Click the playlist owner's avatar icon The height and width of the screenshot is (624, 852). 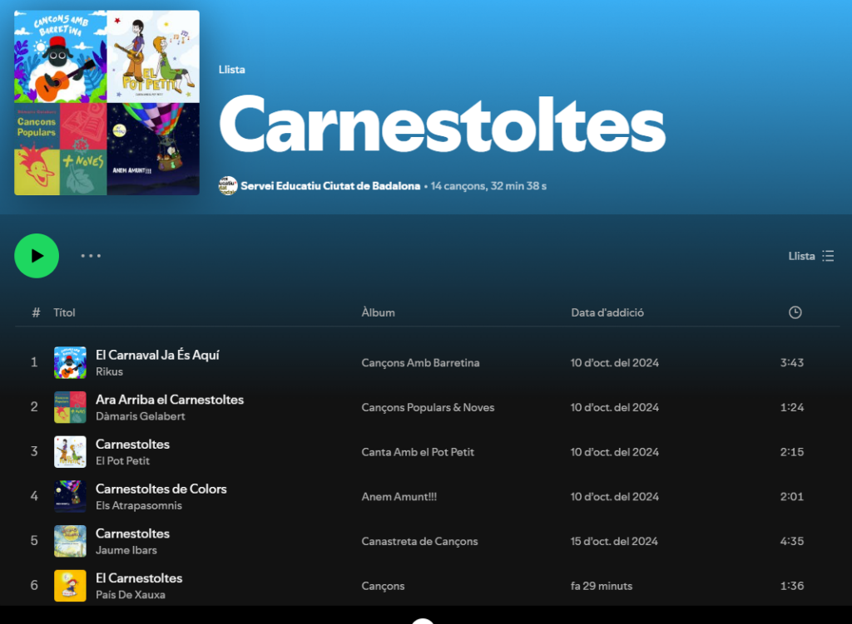(x=228, y=185)
